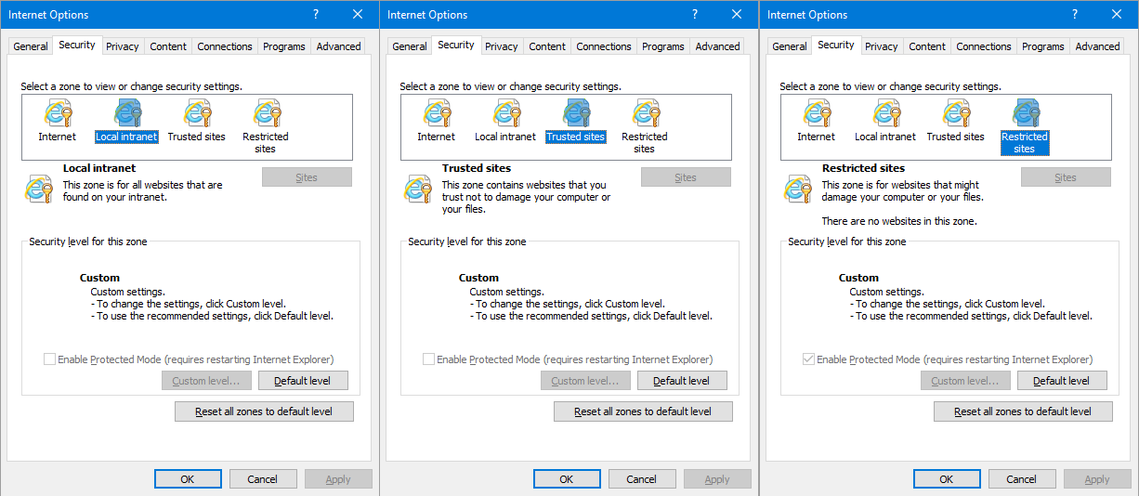Image resolution: width=1139 pixels, height=496 pixels.
Task: Select Trusted sites zone in middle window
Action: (x=576, y=122)
